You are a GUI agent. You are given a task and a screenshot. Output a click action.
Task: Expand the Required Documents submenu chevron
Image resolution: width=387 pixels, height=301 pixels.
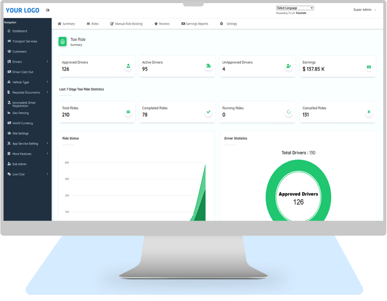coord(47,92)
